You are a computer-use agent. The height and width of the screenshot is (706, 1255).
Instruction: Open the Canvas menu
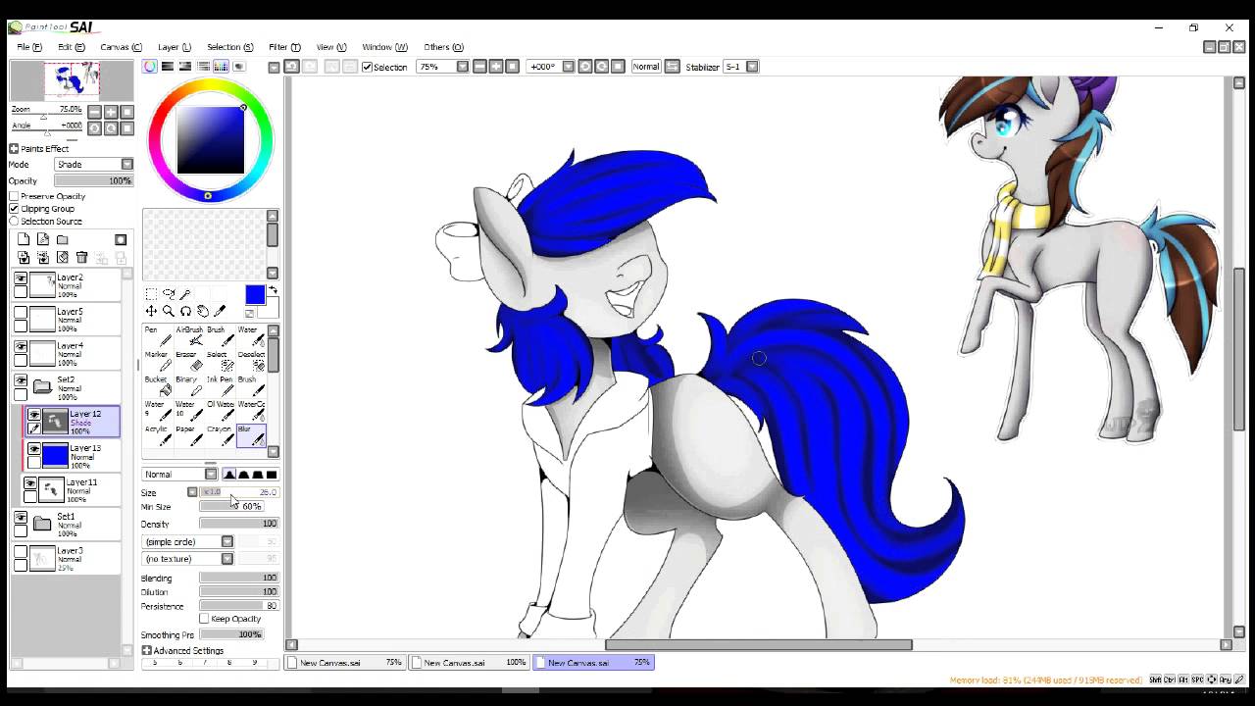(121, 47)
